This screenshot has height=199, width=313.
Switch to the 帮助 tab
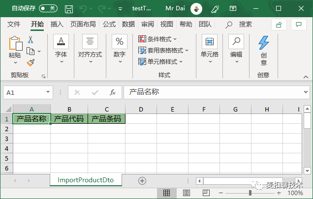pyautogui.click(x=186, y=25)
